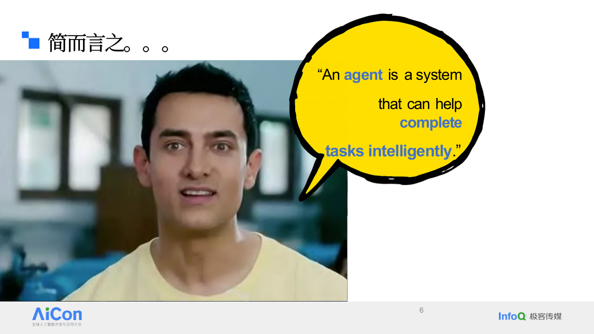
Task: Click the blue word "agent"
Action: [x=363, y=75]
